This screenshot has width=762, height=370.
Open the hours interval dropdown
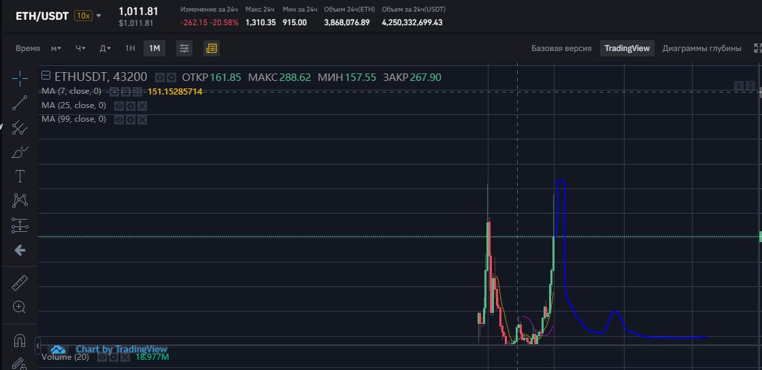[x=80, y=48]
